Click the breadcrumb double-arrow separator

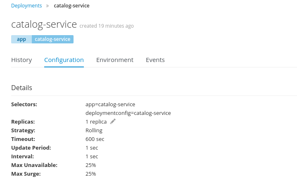(x=48, y=6)
